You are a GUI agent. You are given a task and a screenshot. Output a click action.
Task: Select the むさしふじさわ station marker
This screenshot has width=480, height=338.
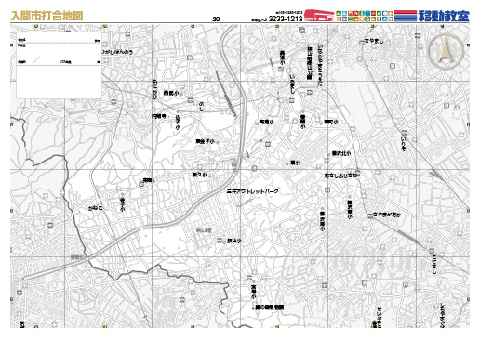(x=357, y=171)
